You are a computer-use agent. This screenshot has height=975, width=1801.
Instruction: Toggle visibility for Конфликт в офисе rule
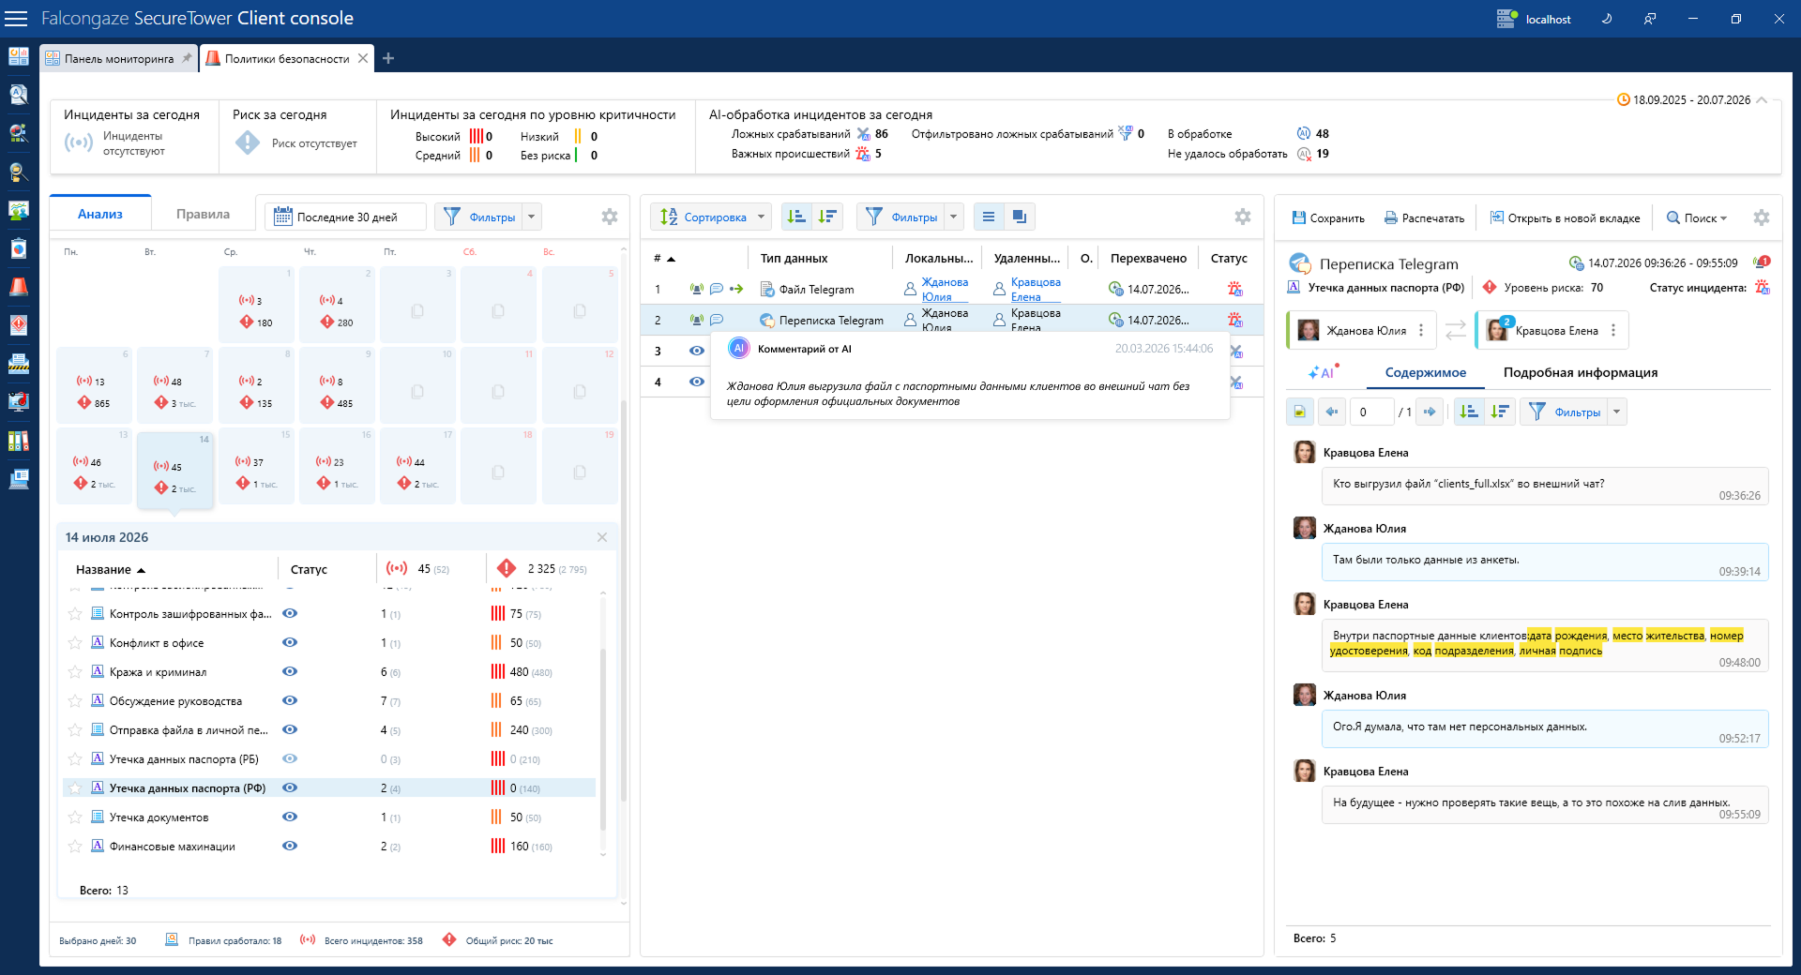290,642
